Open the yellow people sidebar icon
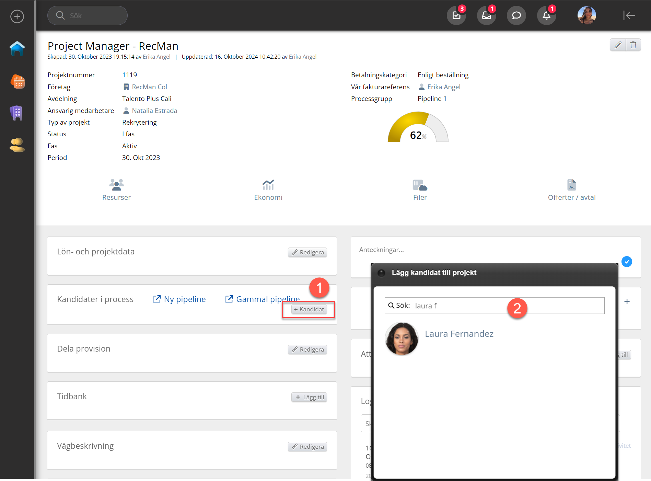Image resolution: width=651 pixels, height=481 pixels. (17, 145)
